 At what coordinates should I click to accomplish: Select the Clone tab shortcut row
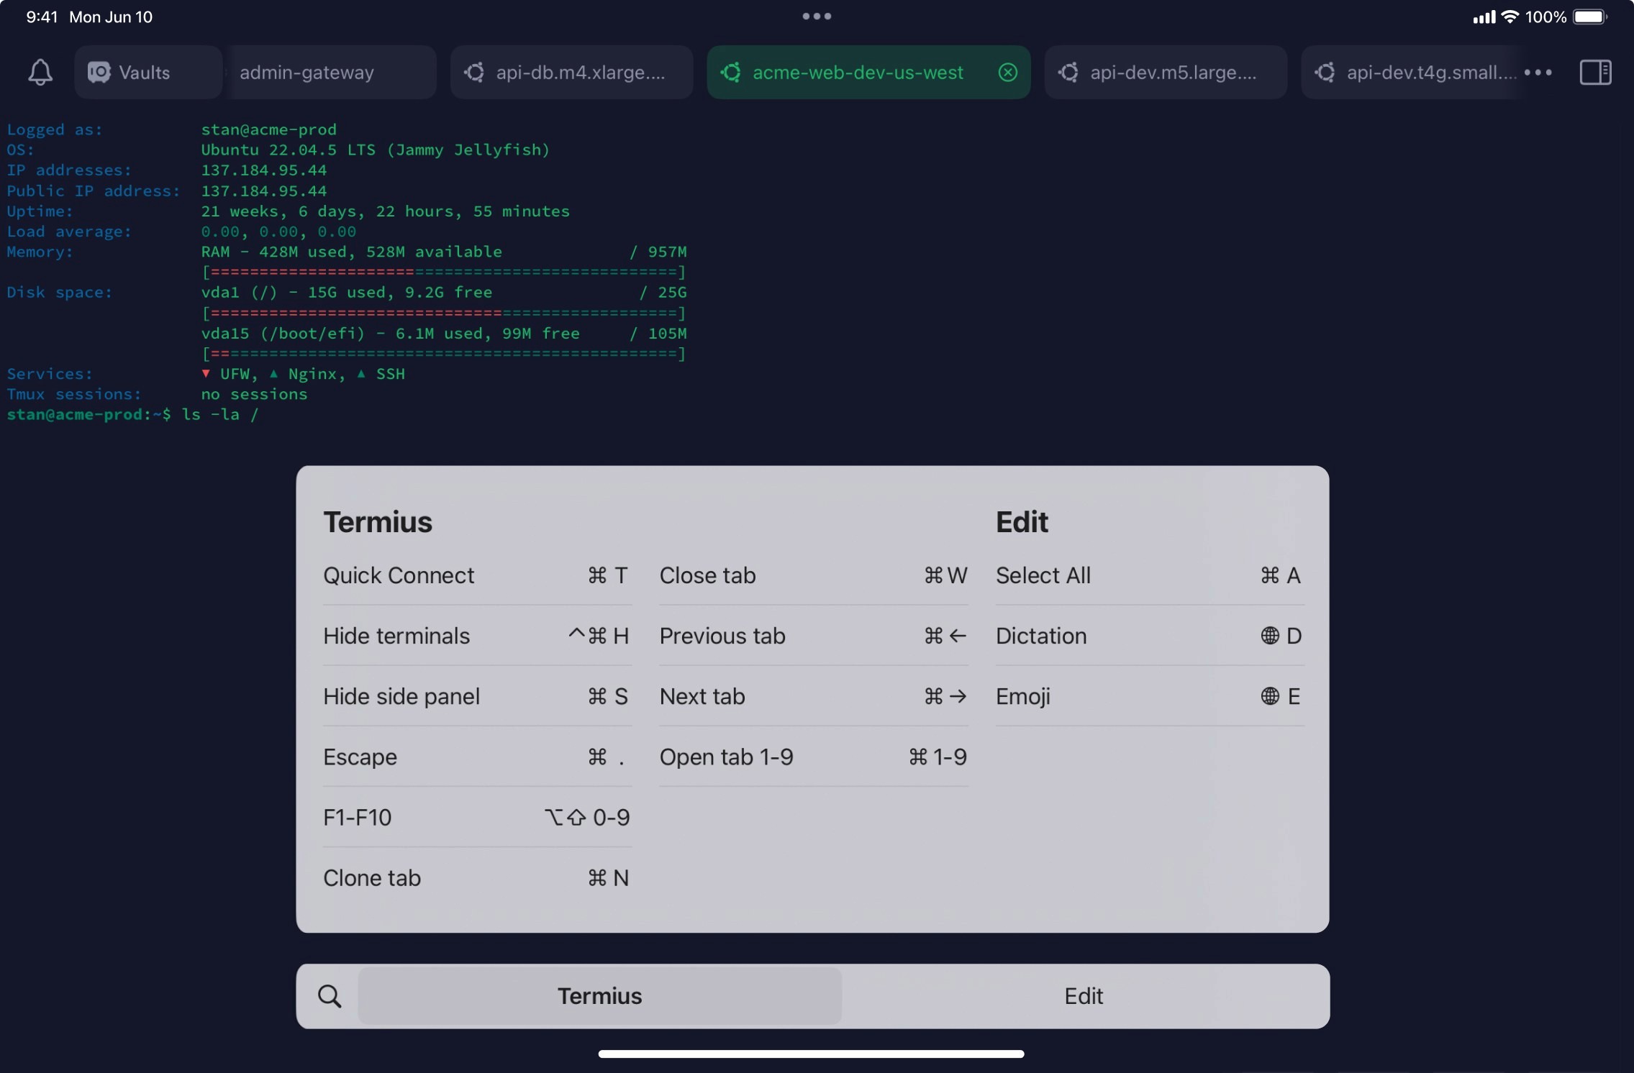click(476, 877)
